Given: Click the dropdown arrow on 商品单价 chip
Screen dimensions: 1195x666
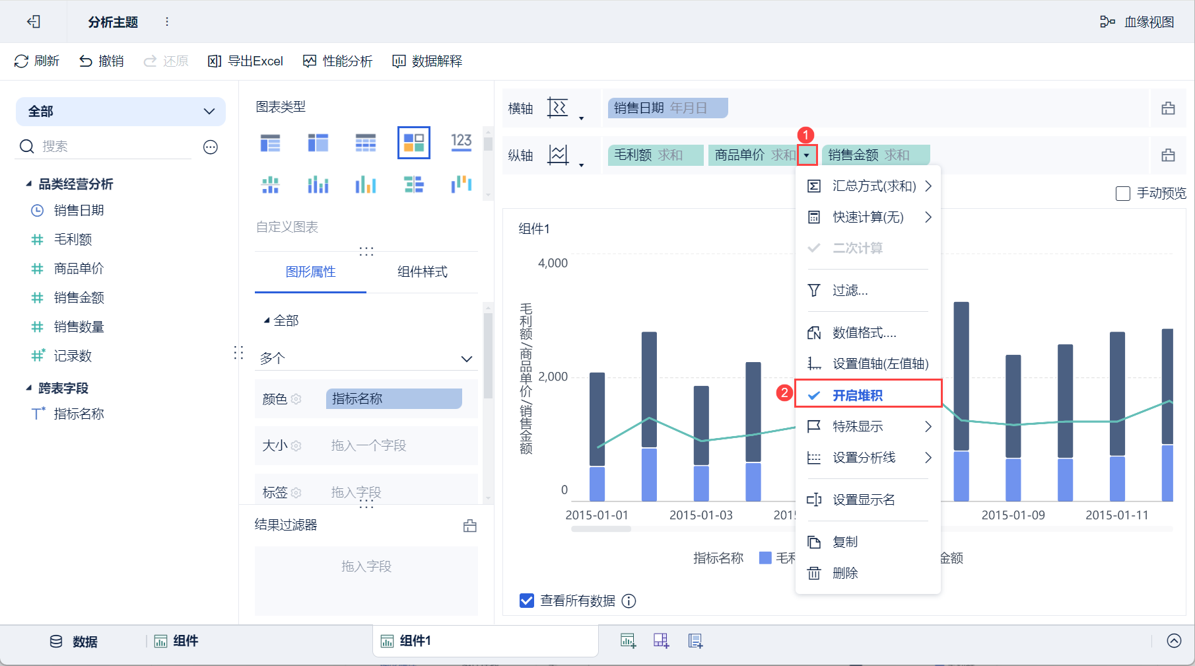Looking at the screenshot, I should coord(807,155).
